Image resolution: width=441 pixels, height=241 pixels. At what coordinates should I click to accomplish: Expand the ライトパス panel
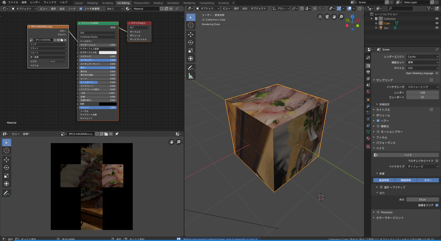(383, 110)
